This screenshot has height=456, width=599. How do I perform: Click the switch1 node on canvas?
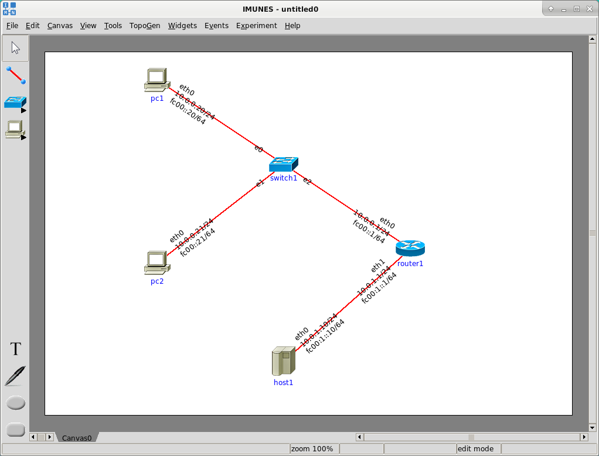[284, 164]
